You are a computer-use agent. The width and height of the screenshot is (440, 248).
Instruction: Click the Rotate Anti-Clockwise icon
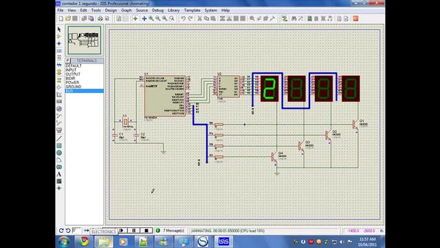pyautogui.click(x=68, y=231)
